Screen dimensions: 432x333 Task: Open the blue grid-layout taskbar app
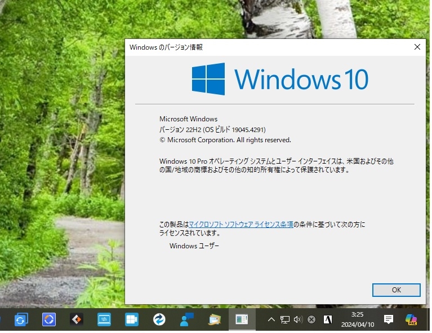coord(132,320)
